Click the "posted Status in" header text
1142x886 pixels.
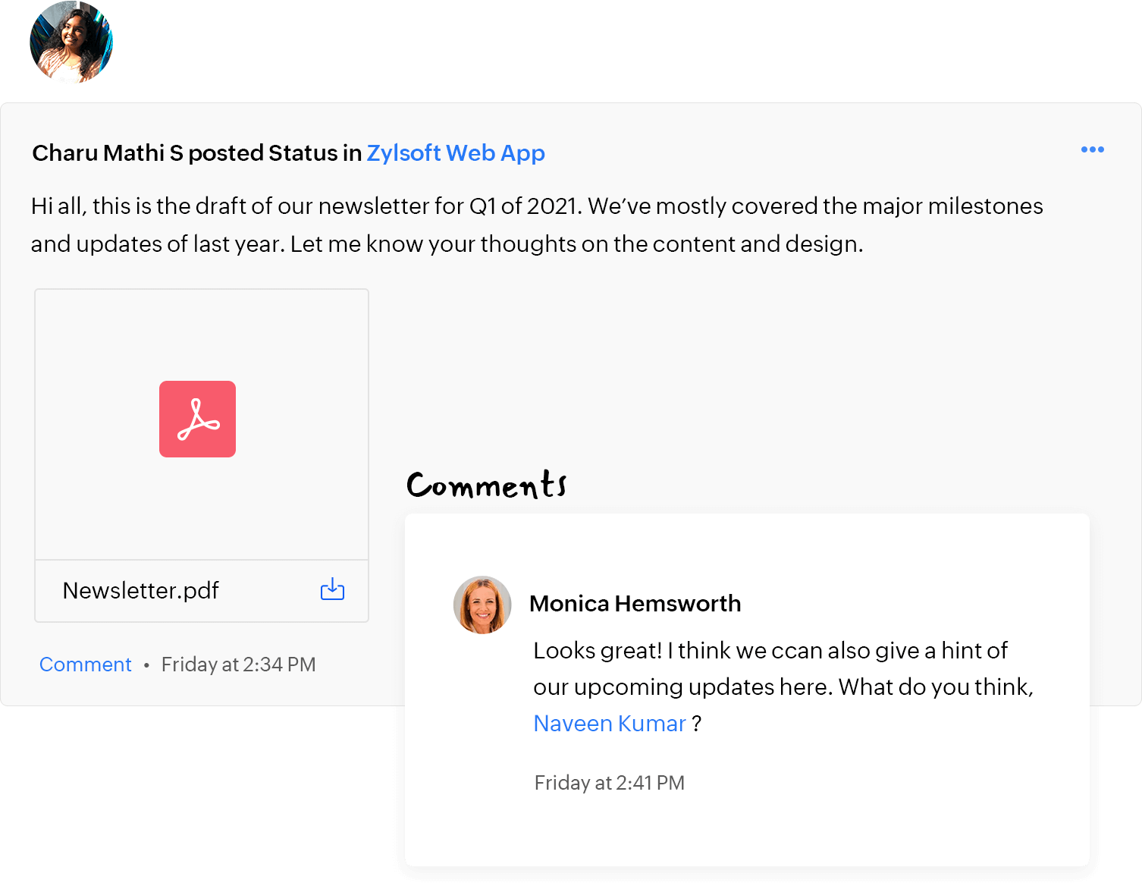(275, 153)
